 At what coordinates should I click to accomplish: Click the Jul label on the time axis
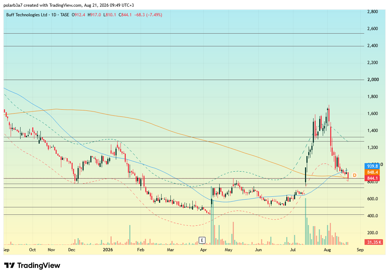293,250
